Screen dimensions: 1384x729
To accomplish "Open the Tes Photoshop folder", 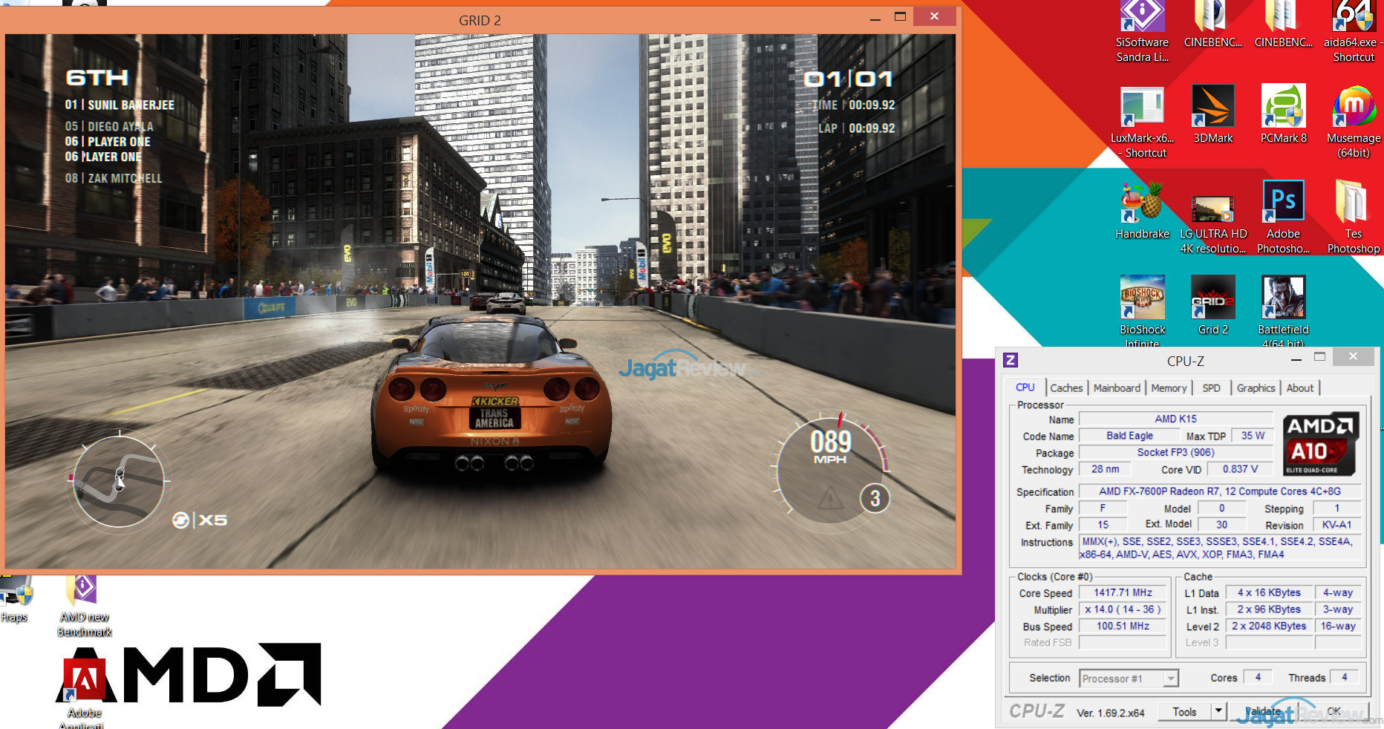I will tap(1353, 203).
